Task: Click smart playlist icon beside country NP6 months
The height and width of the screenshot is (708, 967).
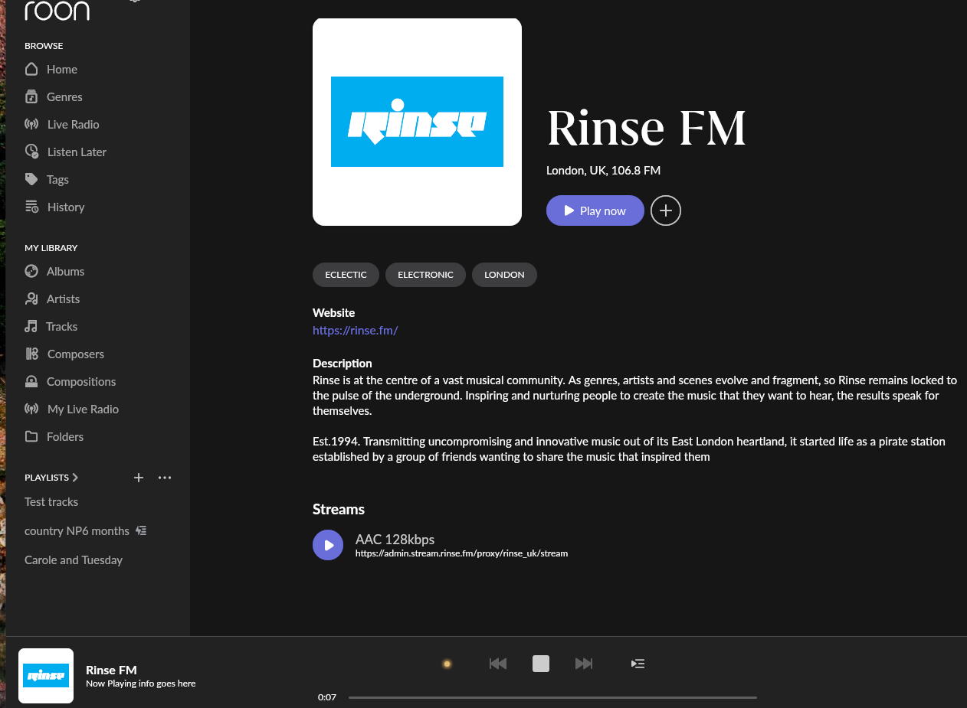Action: 141,530
